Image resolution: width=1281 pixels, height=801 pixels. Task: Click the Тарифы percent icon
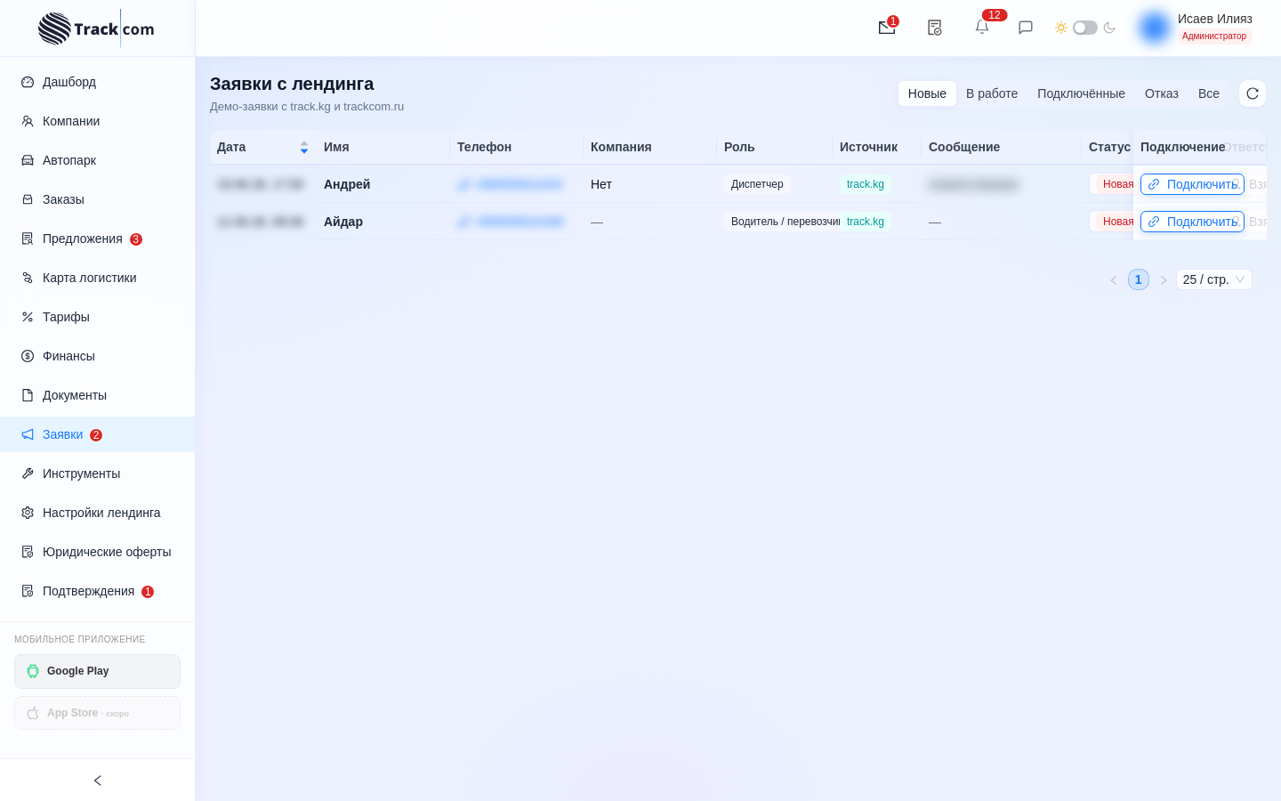point(28,317)
